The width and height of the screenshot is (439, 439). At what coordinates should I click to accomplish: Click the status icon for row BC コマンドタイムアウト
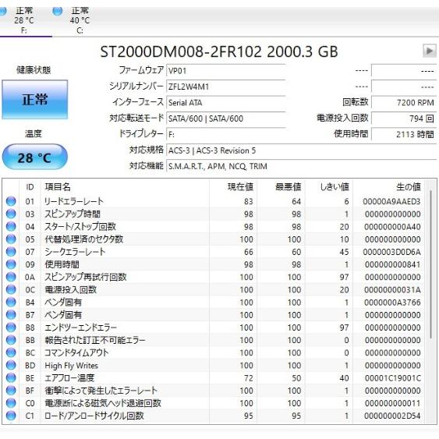(x=11, y=352)
